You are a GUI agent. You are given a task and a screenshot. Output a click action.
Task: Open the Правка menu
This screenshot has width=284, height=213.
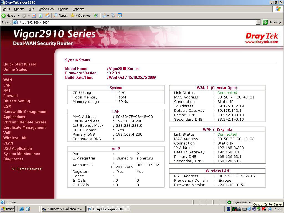click(19, 9)
